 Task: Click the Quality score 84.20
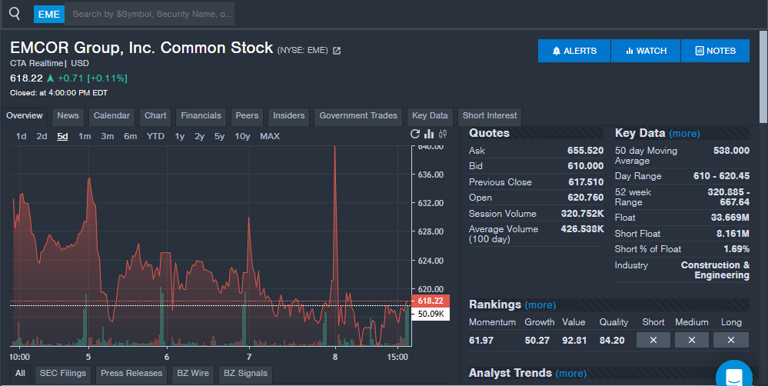coord(612,340)
